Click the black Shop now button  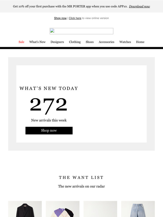coord(49,130)
